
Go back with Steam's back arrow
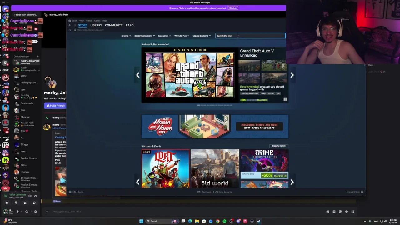(70, 25)
